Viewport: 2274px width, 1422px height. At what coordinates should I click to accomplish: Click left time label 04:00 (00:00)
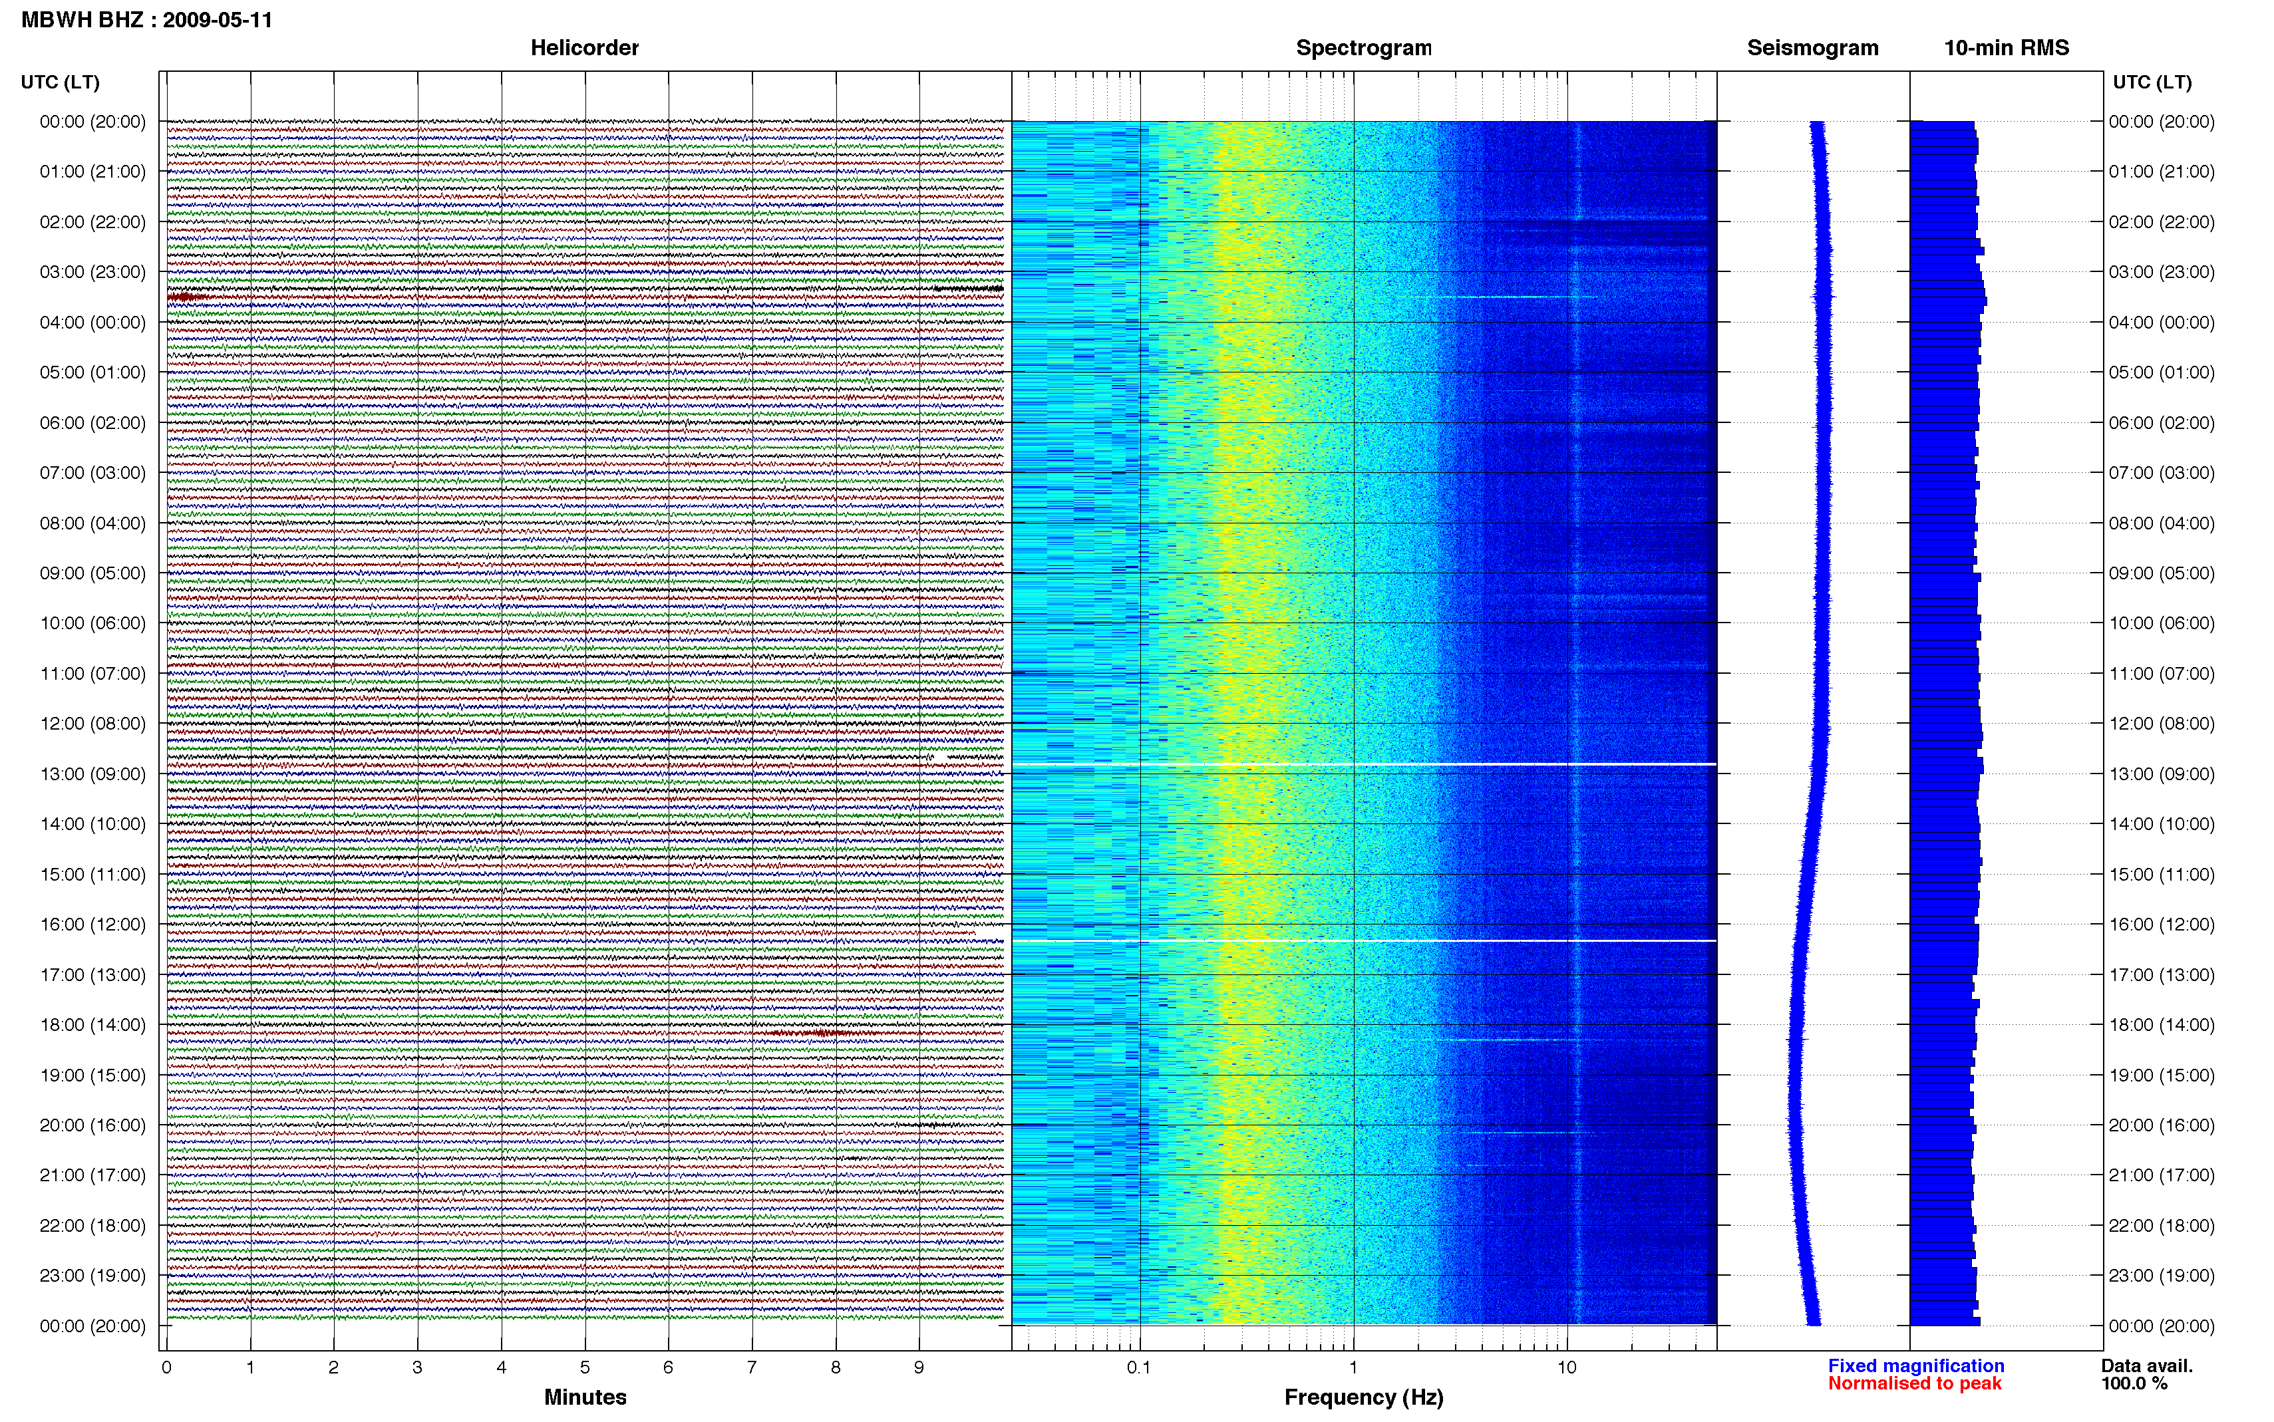pyautogui.click(x=92, y=323)
